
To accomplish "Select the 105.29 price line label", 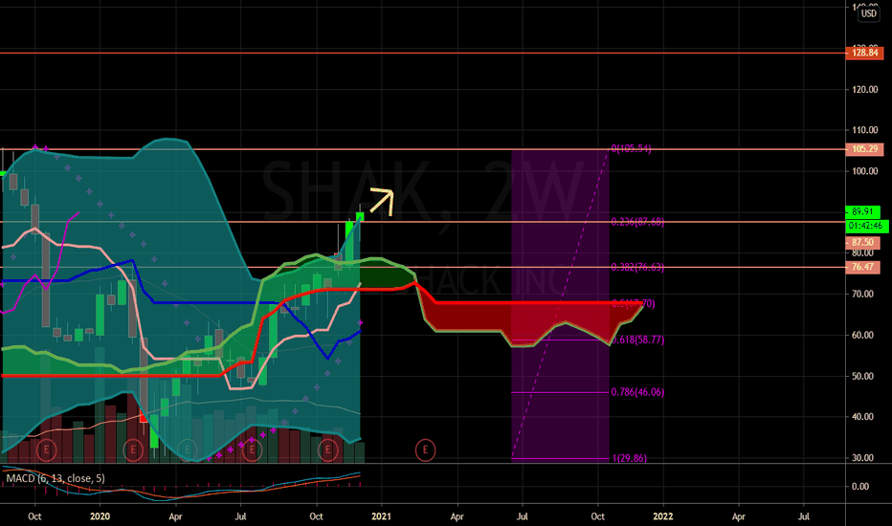I will click(864, 149).
